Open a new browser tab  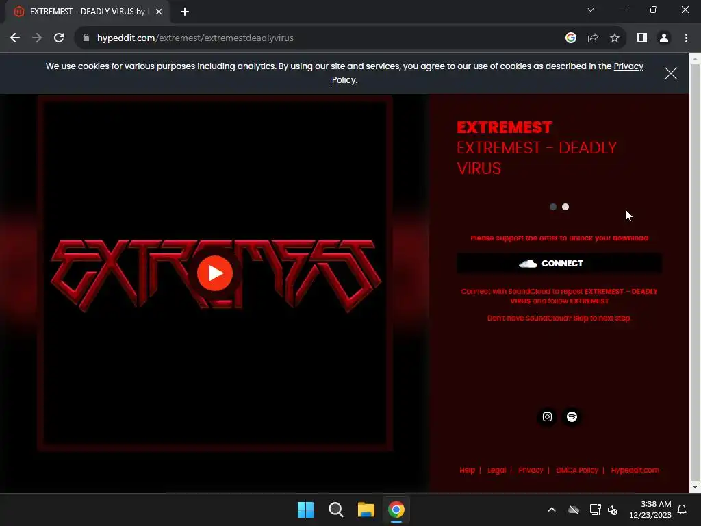point(185,12)
